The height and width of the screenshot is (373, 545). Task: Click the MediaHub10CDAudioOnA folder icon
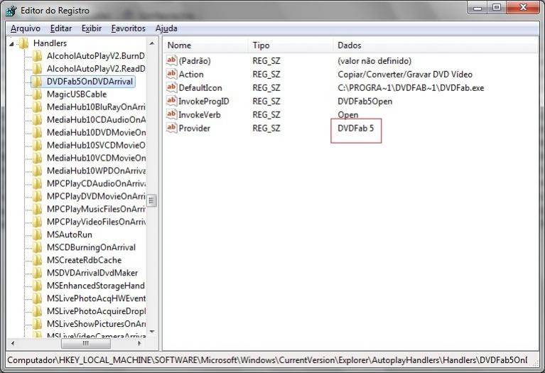point(37,120)
